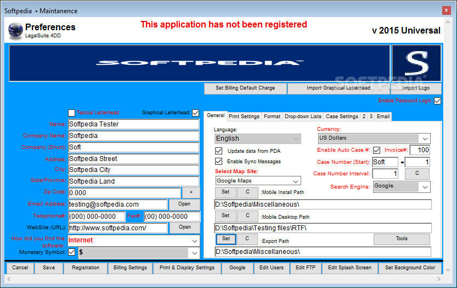This screenshot has height=288, width=457.
Task: Click Edit FTP
Action: pyautogui.click(x=306, y=268)
